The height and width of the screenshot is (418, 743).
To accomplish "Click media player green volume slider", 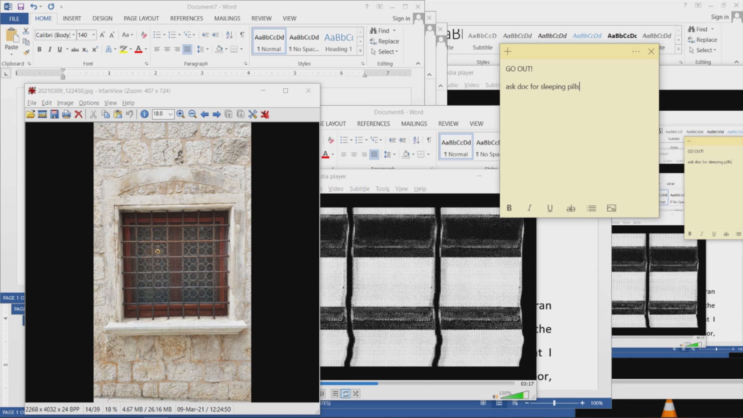I will [x=517, y=396].
